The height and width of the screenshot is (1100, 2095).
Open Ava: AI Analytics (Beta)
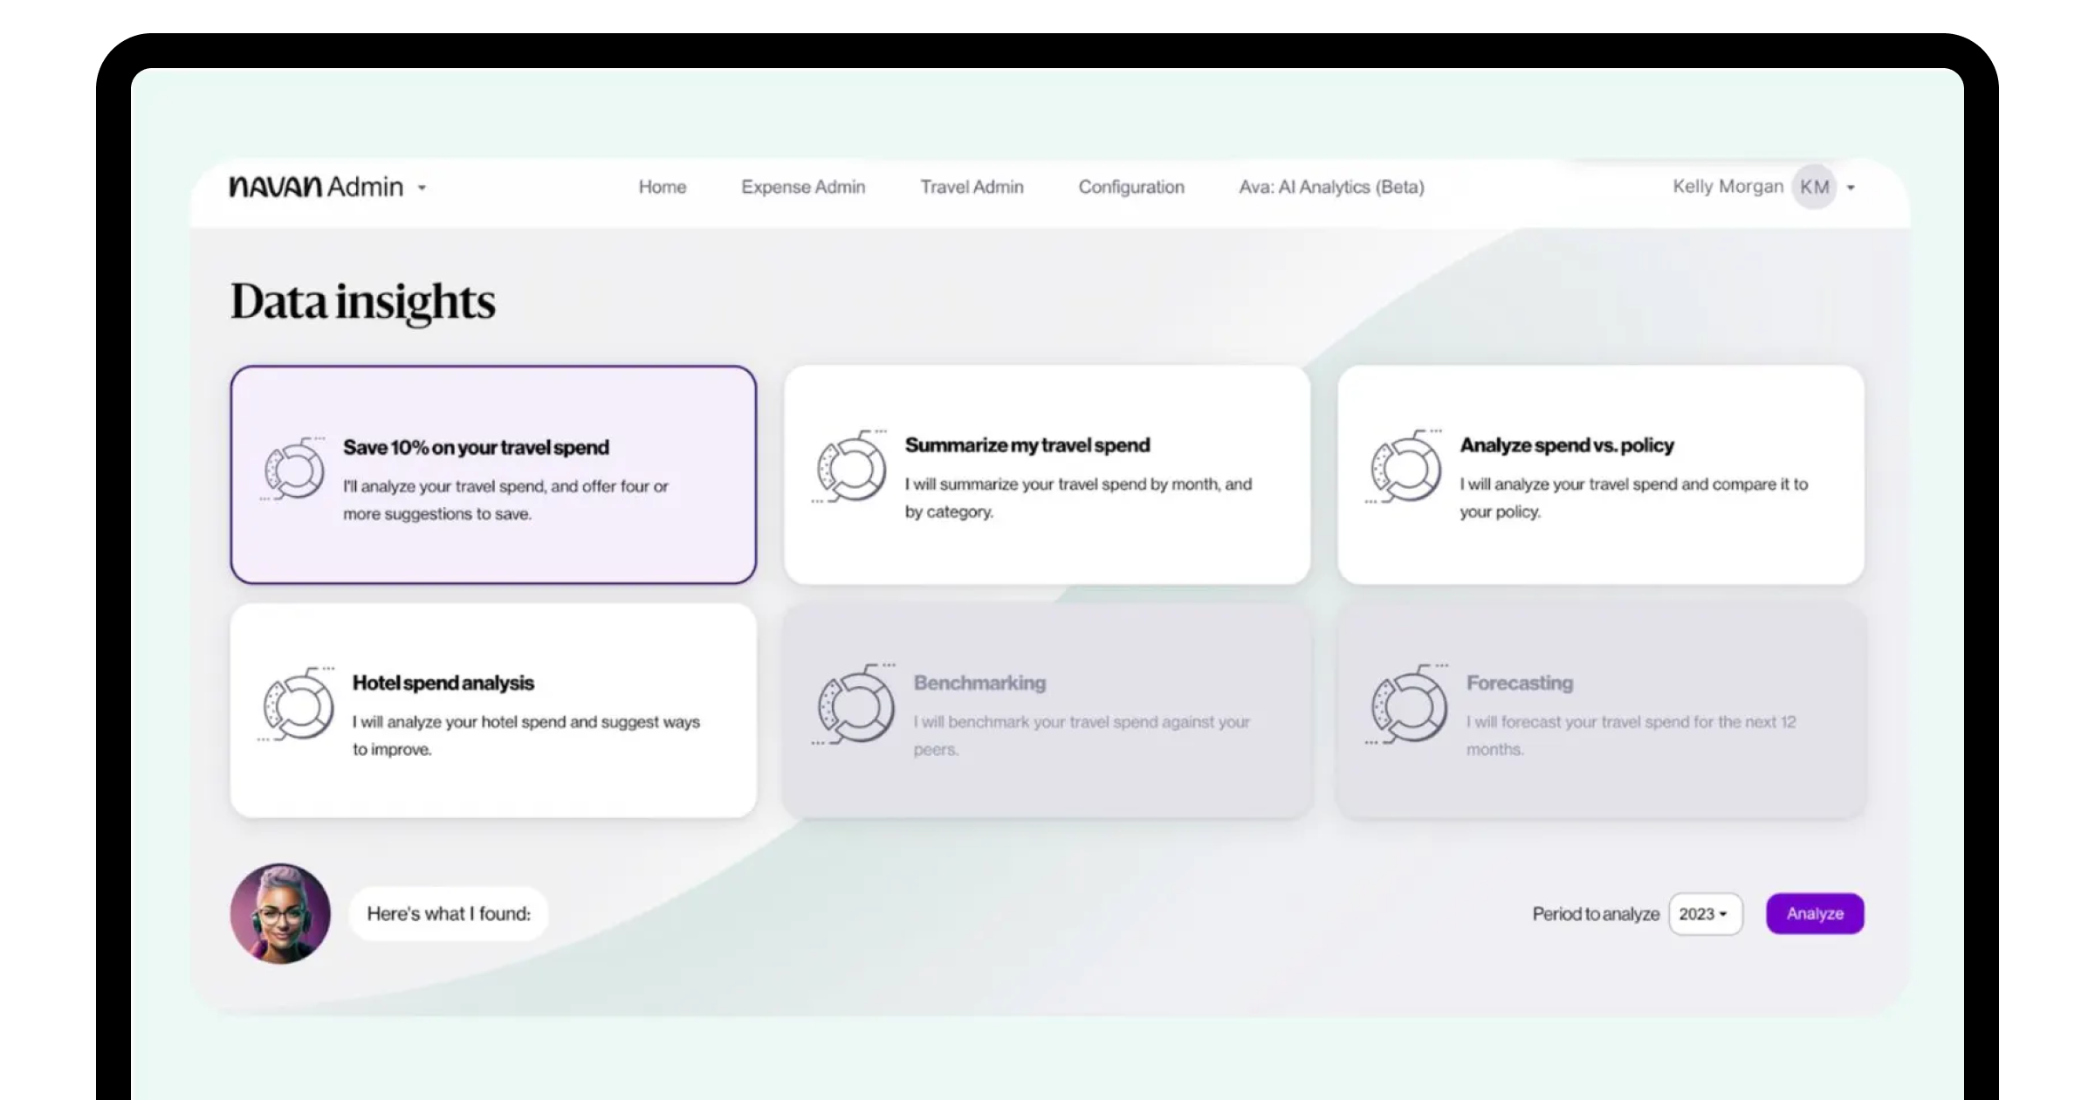[1331, 187]
